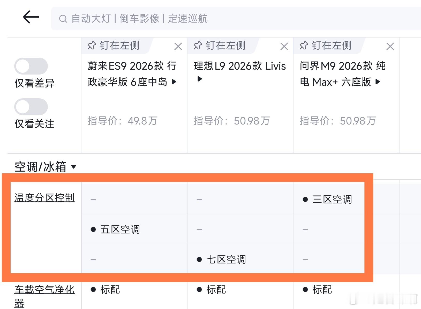The height and width of the screenshot is (309, 421).
Task: Remove 问界M9 from comparison
Action: 390,47
